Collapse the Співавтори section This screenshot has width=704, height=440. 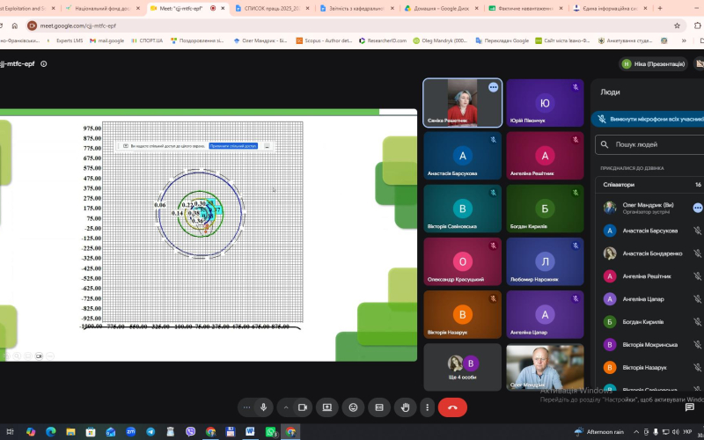coord(649,185)
